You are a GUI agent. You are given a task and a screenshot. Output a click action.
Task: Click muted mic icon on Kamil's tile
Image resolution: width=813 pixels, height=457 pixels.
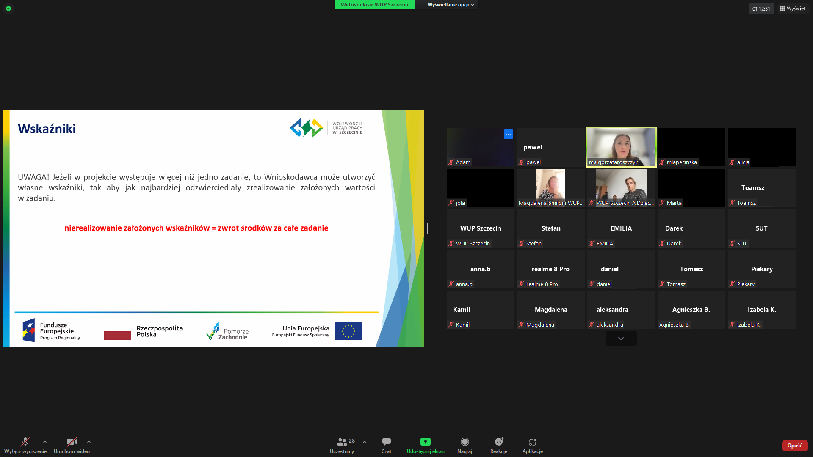pos(451,325)
